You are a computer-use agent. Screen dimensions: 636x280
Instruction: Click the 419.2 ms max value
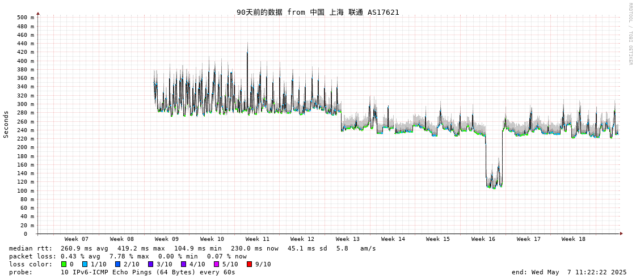pos(141,248)
